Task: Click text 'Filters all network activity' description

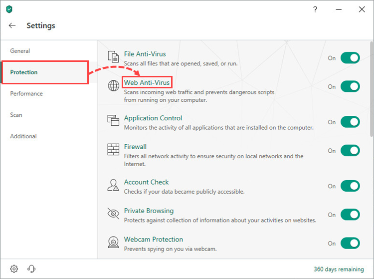Action: pyautogui.click(x=214, y=160)
